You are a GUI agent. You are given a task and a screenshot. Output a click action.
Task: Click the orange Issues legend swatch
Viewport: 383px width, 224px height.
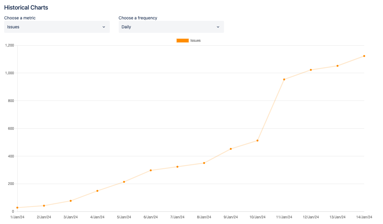183,41
